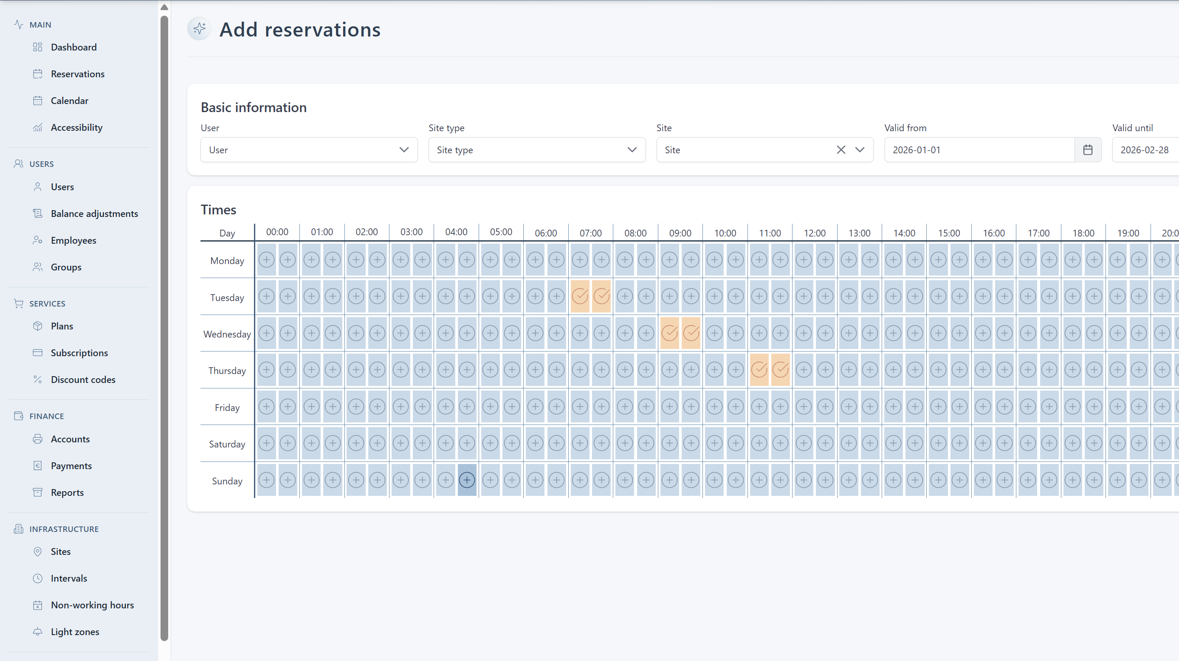The image size is (1179, 661).
Task: Open the Plans link
Action: [x=62, y=326]
